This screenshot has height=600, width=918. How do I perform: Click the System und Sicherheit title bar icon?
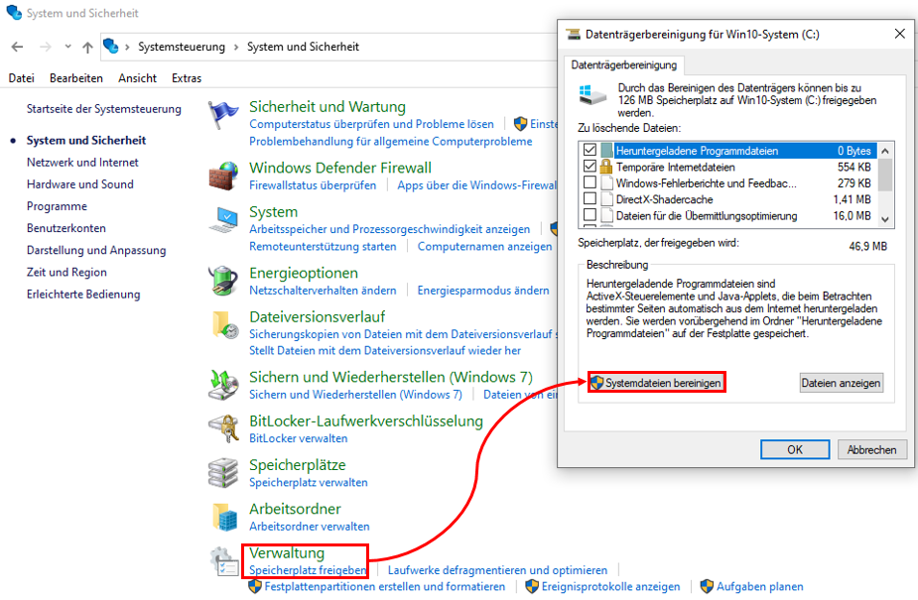pos(14,12)
